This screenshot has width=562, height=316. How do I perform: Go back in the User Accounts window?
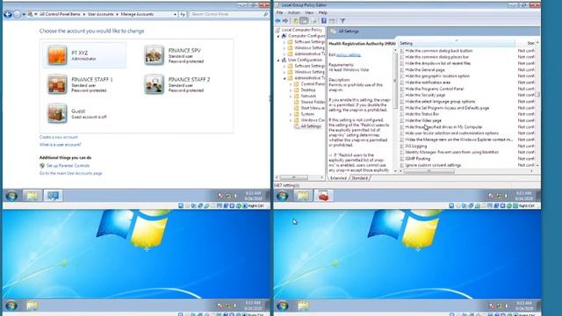click(8, 14)
